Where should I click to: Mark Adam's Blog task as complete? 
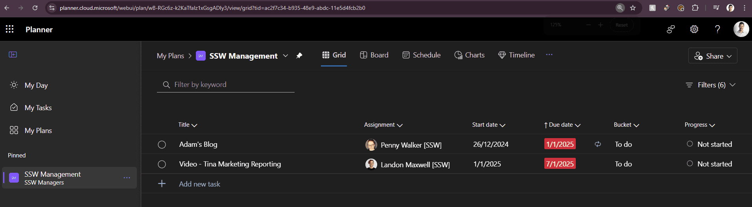(x=162, y=145)
